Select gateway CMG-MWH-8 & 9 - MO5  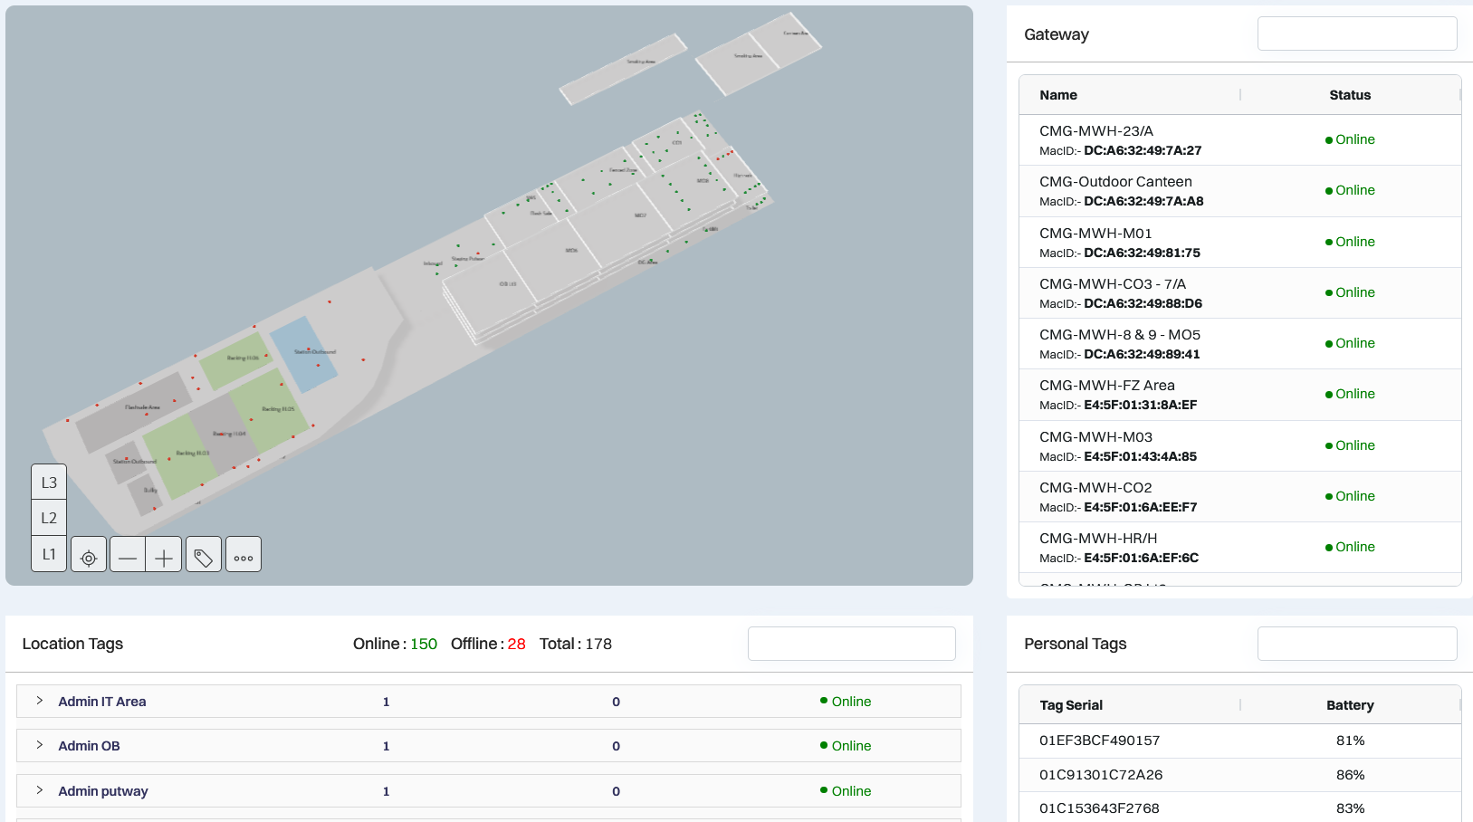pyautogui.click(x=1240, y=344)
